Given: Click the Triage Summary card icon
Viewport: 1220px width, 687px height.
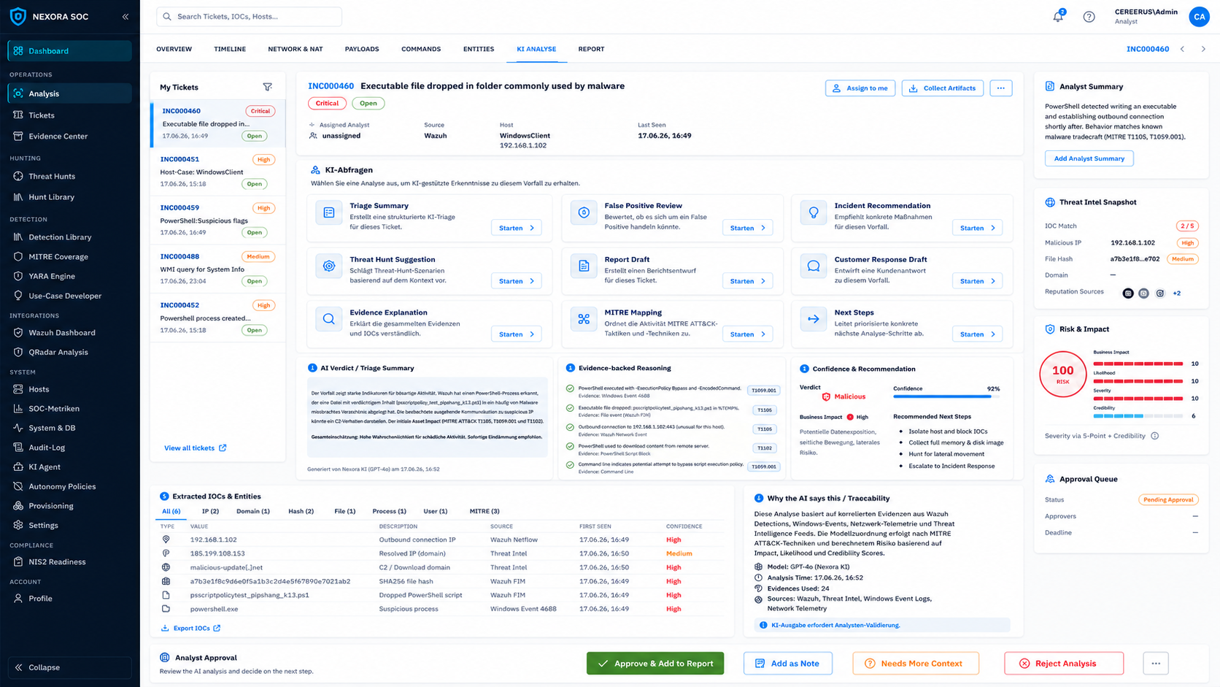Looking at the screenshot, I should (329, 212).
